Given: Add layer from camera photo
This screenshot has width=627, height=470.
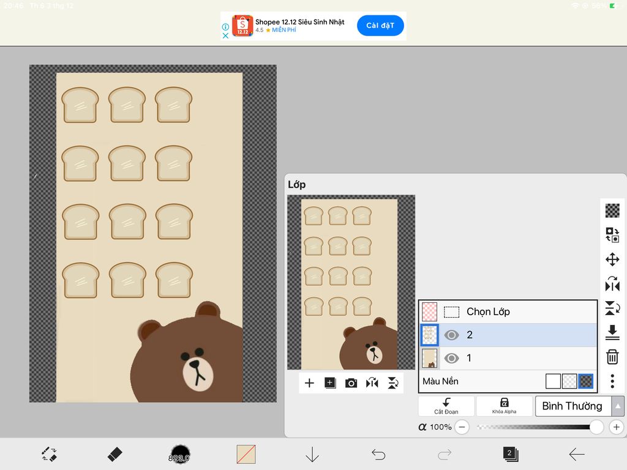Looking at the screenshot, I should 351,383.
